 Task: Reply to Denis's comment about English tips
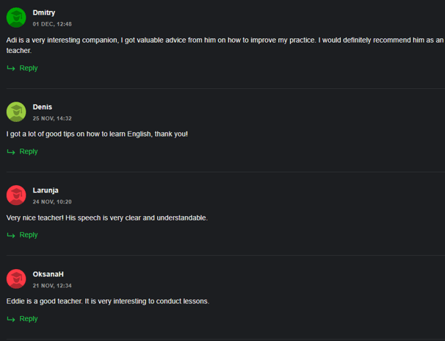pos(29,151)
